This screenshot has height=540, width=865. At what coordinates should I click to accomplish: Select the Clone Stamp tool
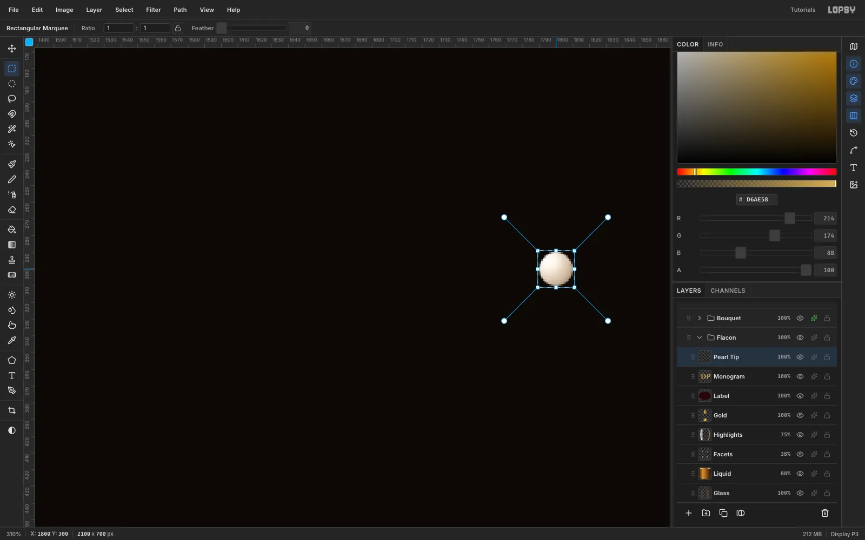(x=12, y=260)
